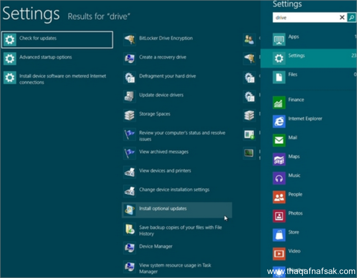Open the Music headphones icon
The width and height of the screenshot is (357, 278).
pos(279,178)
